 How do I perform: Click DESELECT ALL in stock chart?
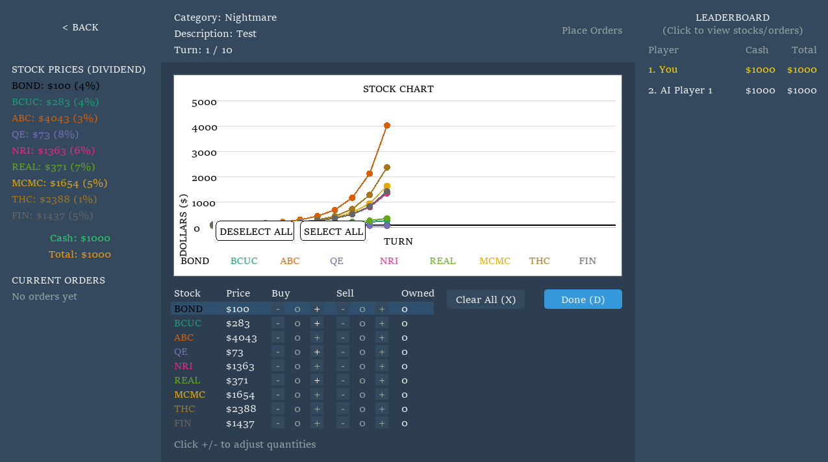pyautogui.click(x=255, y=231)
